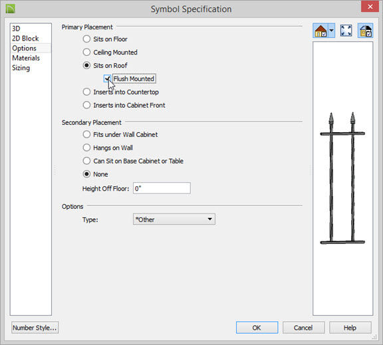
Task: Open the 2D Block panel
Action: coord(25,39)
